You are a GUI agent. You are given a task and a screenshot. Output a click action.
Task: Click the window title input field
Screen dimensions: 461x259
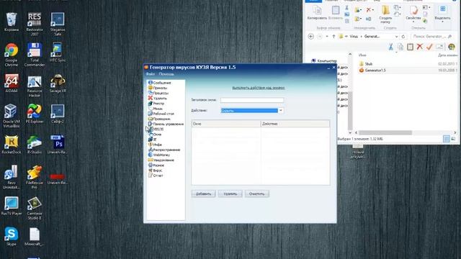pyautogui.click(x=252, y=100)
